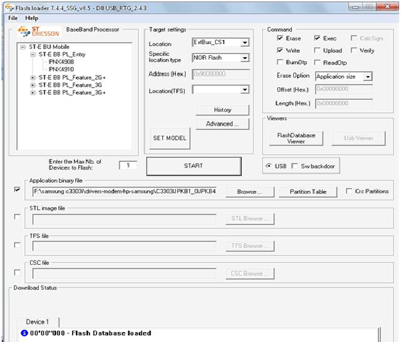Click the SET MODEL button

(170, 138)
